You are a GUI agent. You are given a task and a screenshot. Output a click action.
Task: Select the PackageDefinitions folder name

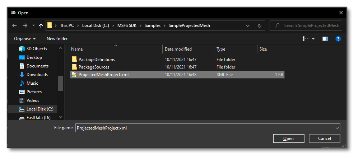point(97,60)
